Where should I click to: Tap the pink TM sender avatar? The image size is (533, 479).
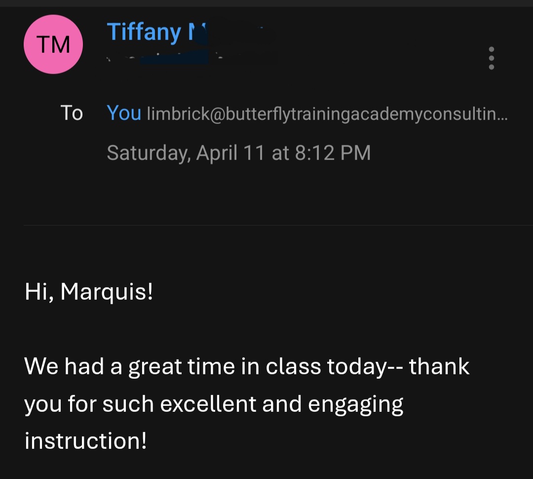coord(53,44)
